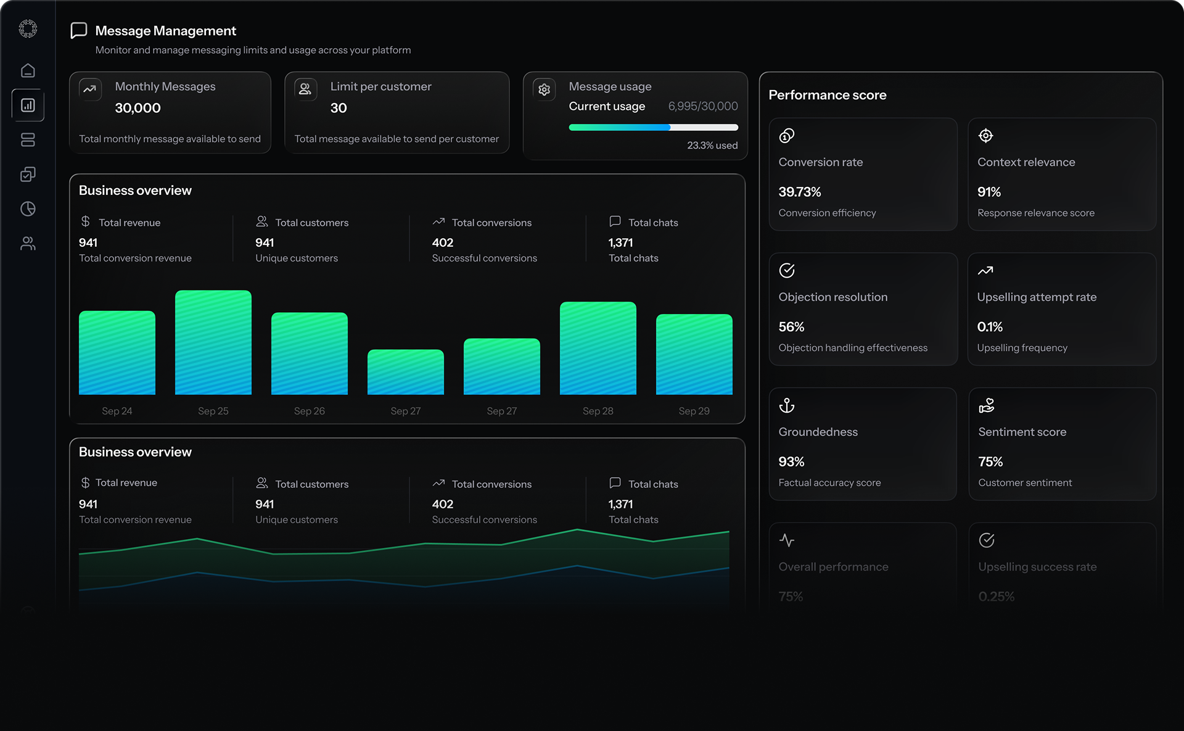1184x731 pixels.
Task: Click the app logo at top left
Action: tap(28, 28)
